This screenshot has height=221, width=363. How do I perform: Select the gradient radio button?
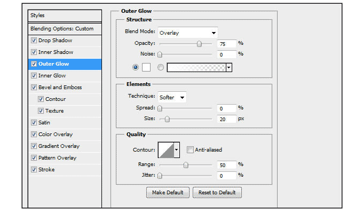161,68
